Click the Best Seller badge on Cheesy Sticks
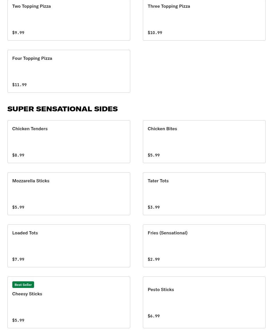272x336 pixels. click(23, 284)
